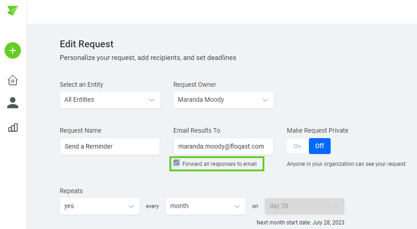Viewport: 417px width, 229px height.
Task: Expand the Select an Entity dropdown
Action: point(110,100)
